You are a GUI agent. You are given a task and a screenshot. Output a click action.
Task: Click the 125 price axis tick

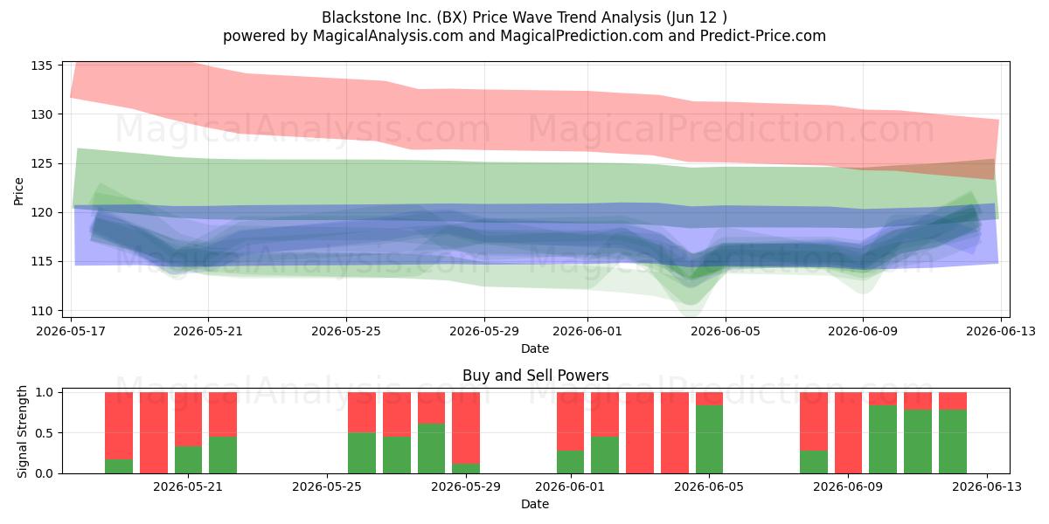(43, 163)
